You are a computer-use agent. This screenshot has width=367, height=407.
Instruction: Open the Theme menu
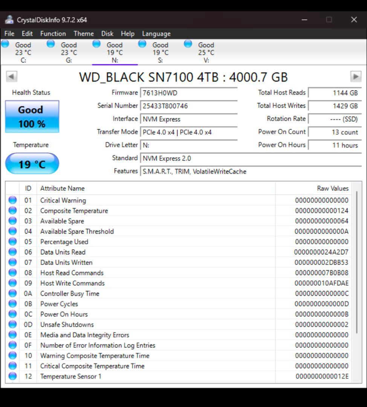[x=83, y=34]
